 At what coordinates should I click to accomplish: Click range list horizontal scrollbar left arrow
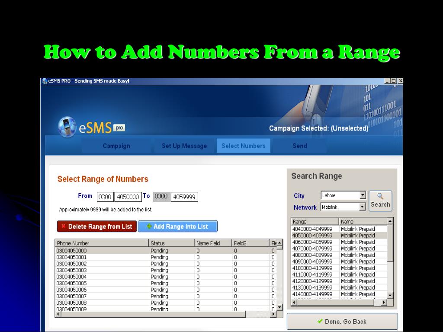[x=294, y=302]
